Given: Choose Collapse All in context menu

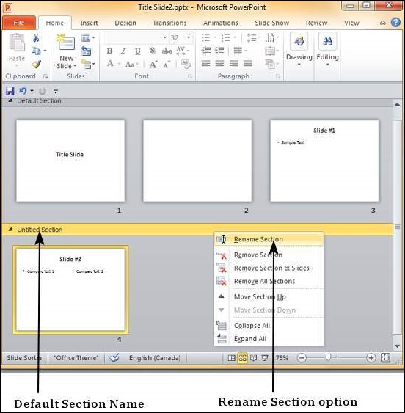Looking at the screenshot, I should (x=269, y=326).
